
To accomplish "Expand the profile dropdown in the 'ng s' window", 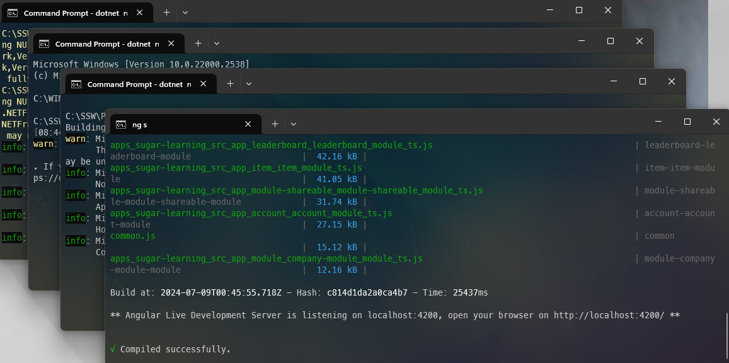I will coord(294,124).
